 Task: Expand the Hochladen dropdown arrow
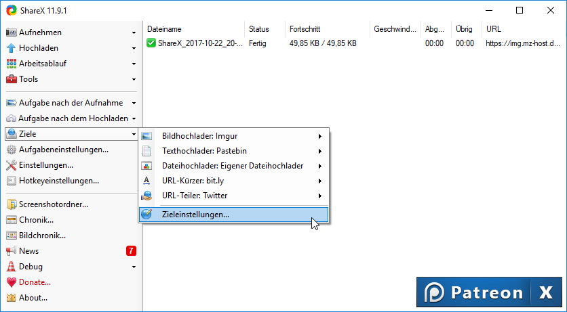[134, 48]
